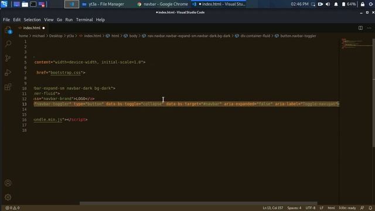Click the 02:46 PM clock
375x211 pixels.
point(299,4)
